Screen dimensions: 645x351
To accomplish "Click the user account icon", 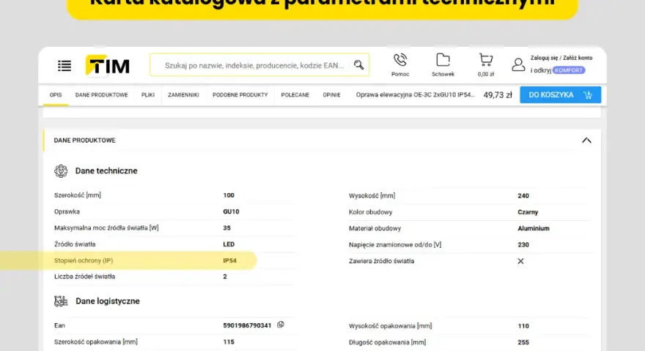I will pyautogui.click(x=518, y=65).
